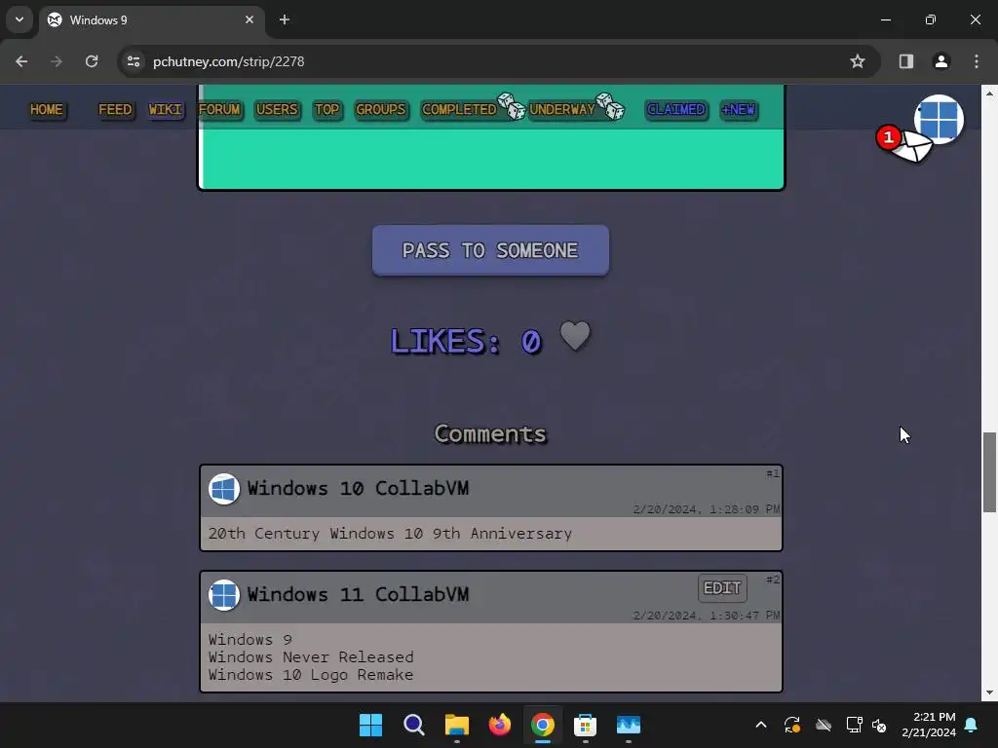Roll the dice next to COMPLETED
This screenshot has height=748, width=998.
click(x=511, y=106)
